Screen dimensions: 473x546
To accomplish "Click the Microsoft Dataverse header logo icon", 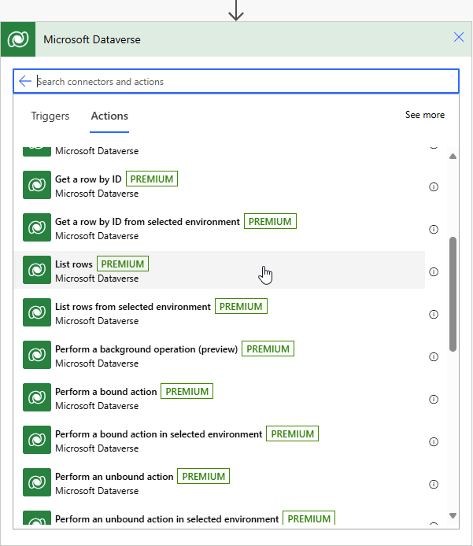I will [18, 39].
